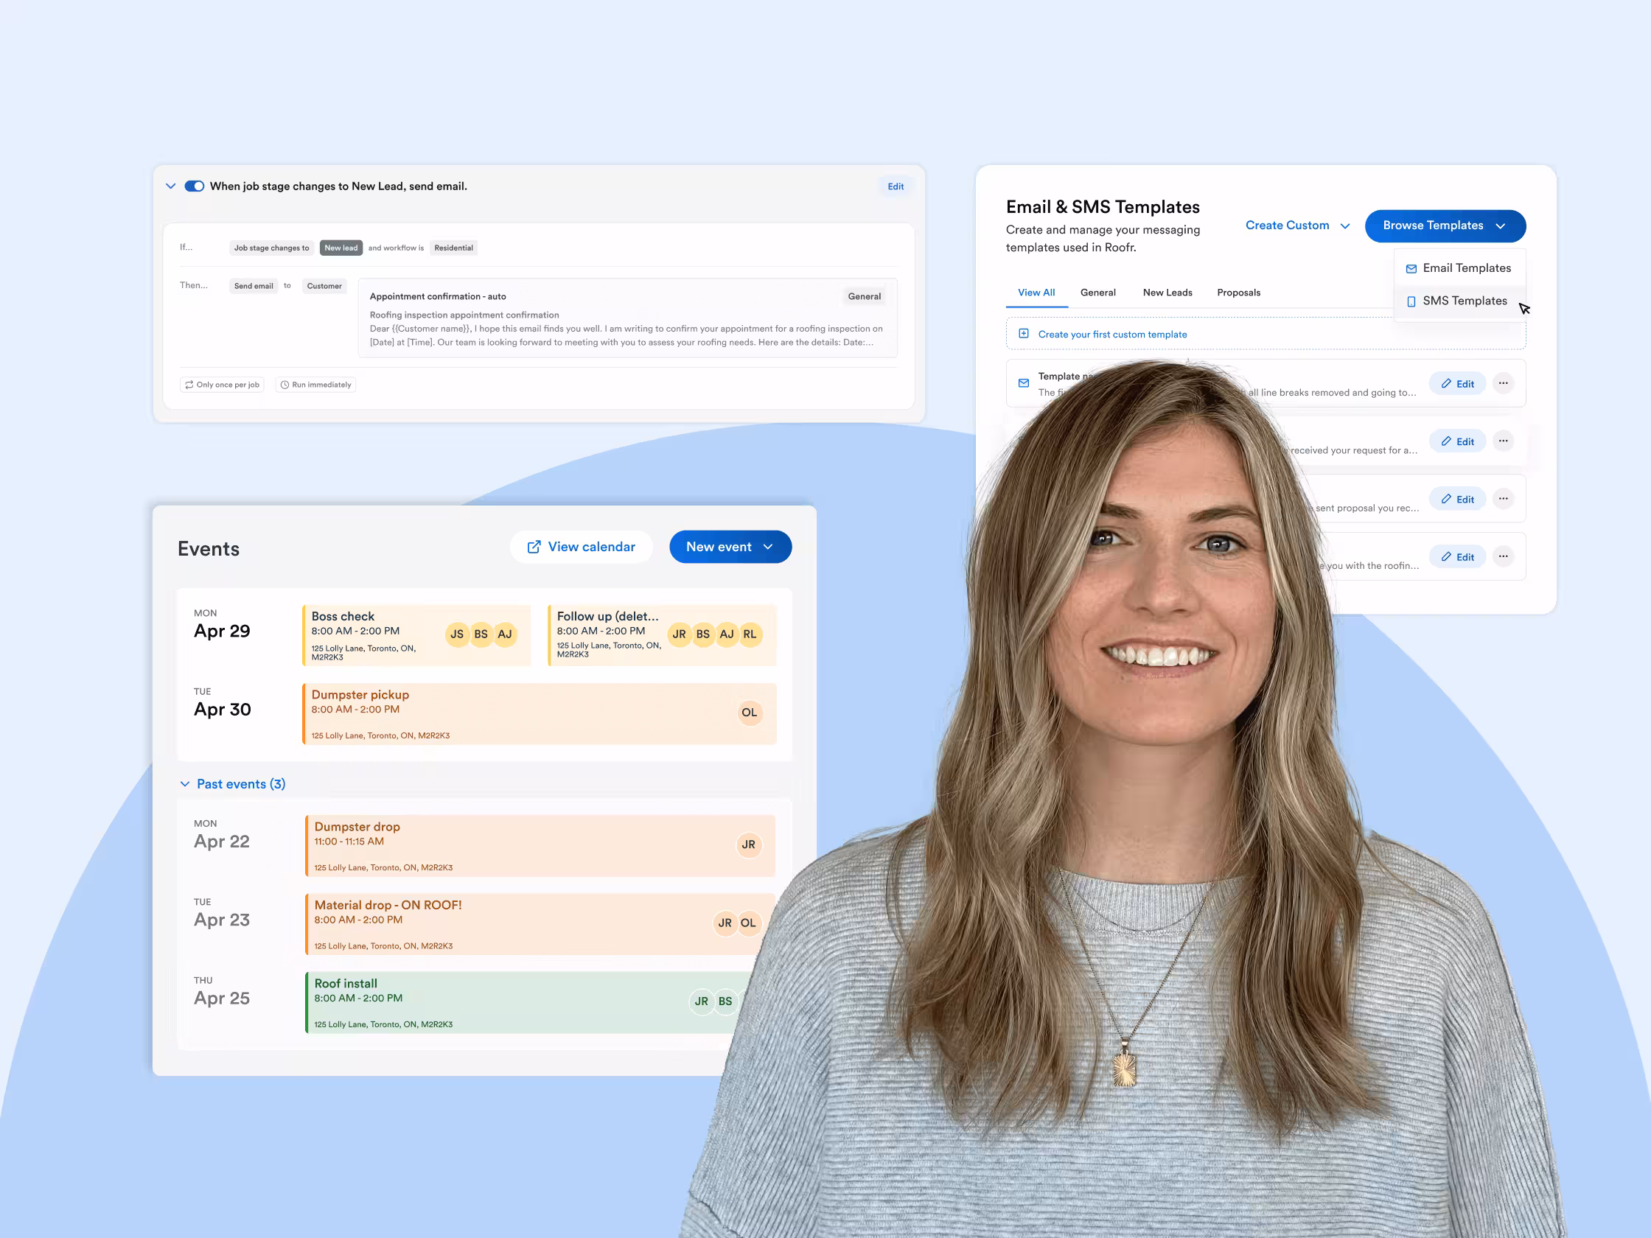Open the Create Custom dropdown
Image resolution: width=1651 pixels, height=1238 pixels.
pyautogui.click(x=1296, y=225)
